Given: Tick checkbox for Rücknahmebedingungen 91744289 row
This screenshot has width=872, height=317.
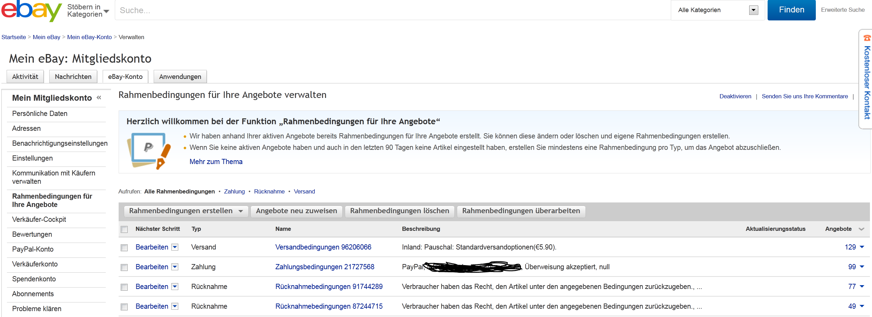Looking at the screenshot, I should 124,287.
